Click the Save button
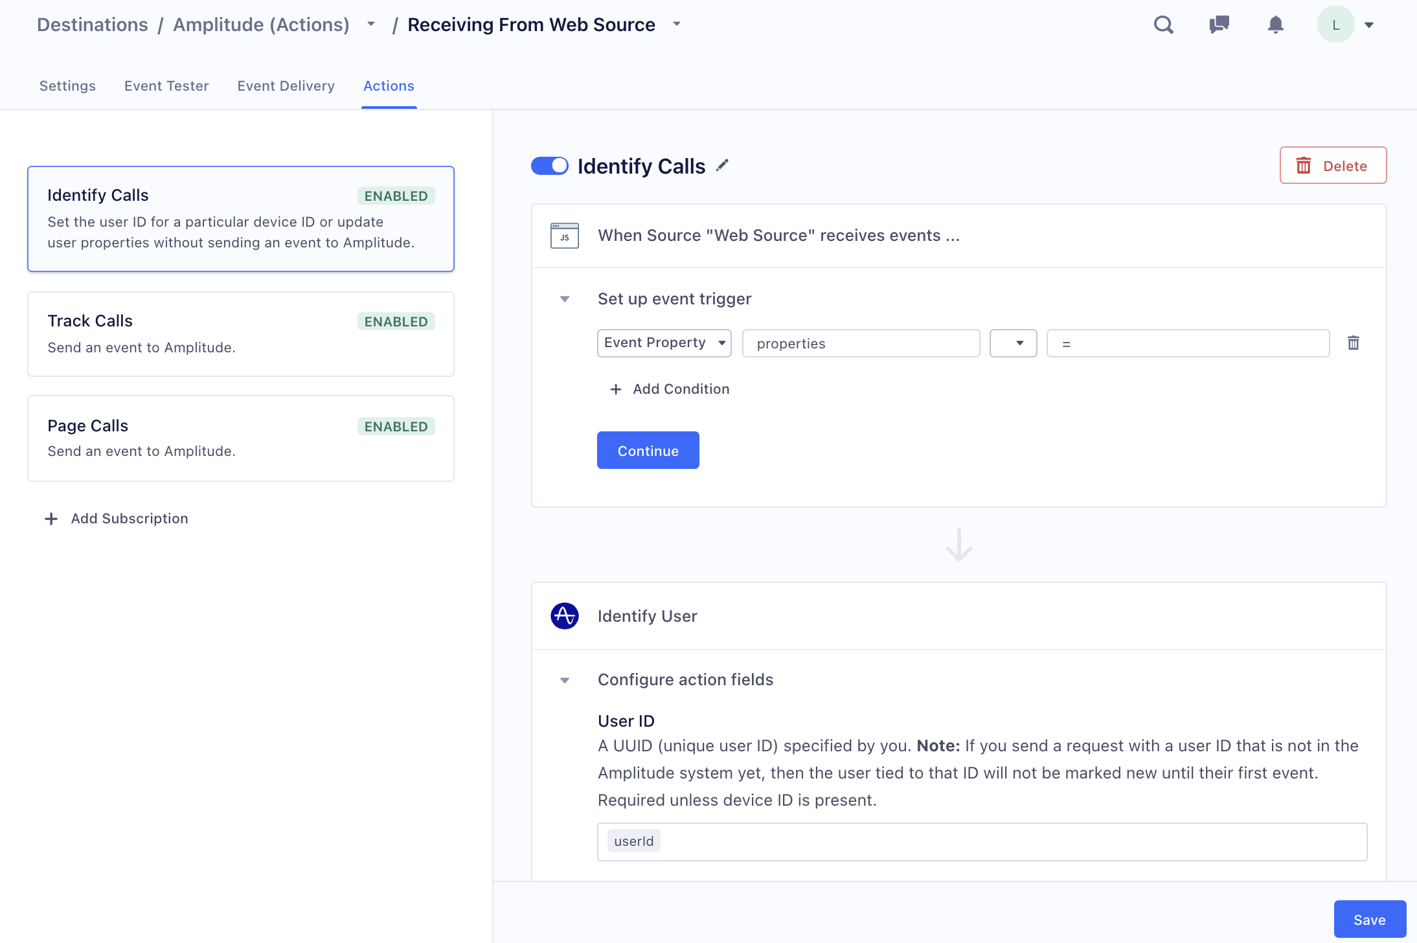 click(1369, 919)
